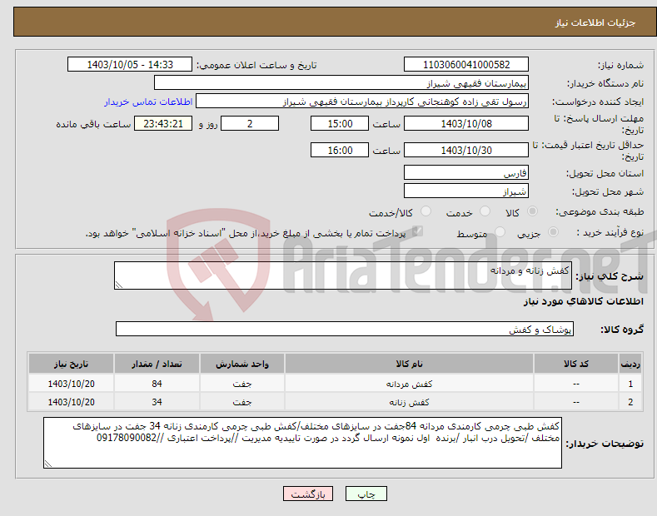Click the remaining time field 23:43:21

[x=163, y=123]
